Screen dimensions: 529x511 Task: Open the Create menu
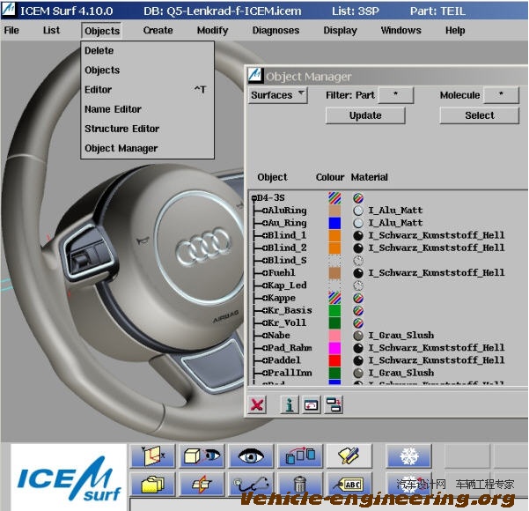(x=158, y=31)
